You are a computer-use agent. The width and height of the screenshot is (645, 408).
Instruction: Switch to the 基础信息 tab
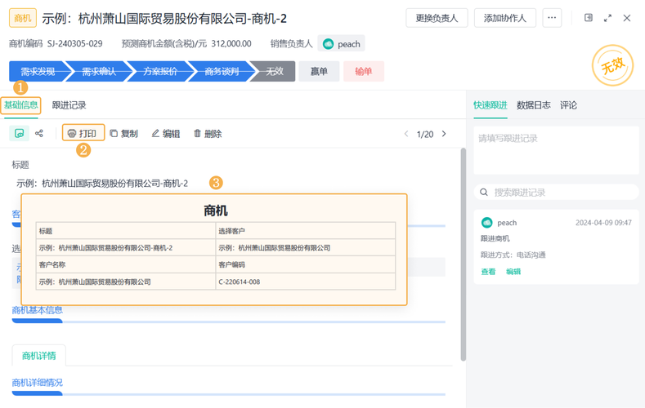21,105
